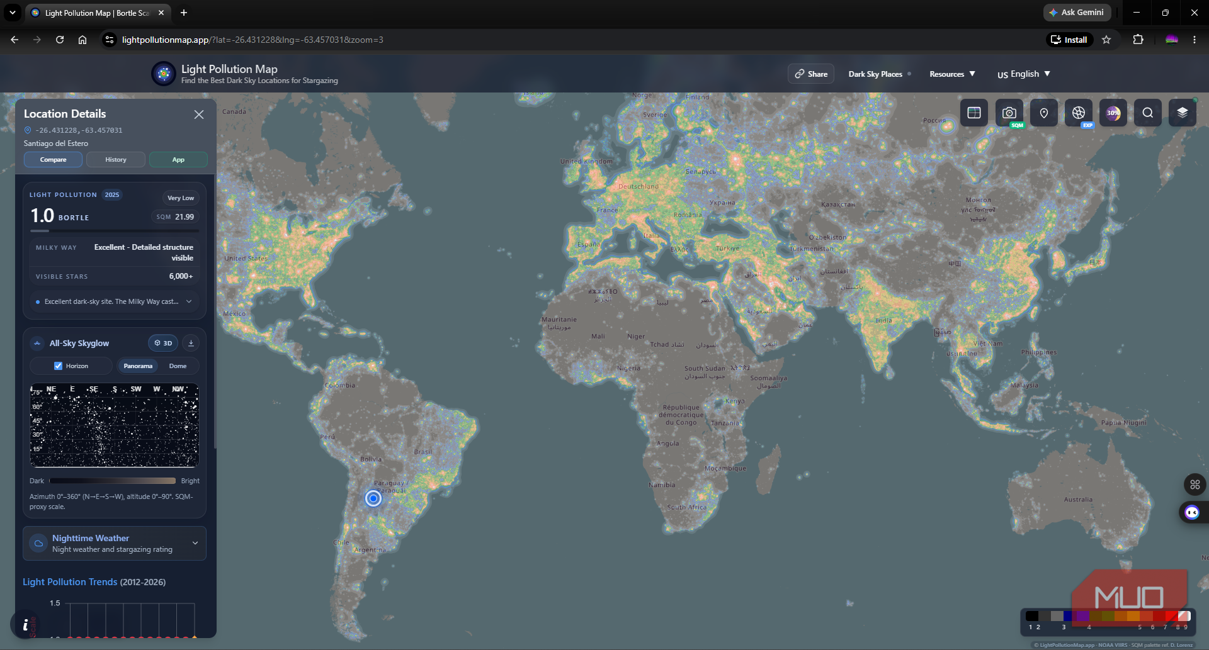Open the US English language dropdown
1209x650 pixels.
(1024, 74)
